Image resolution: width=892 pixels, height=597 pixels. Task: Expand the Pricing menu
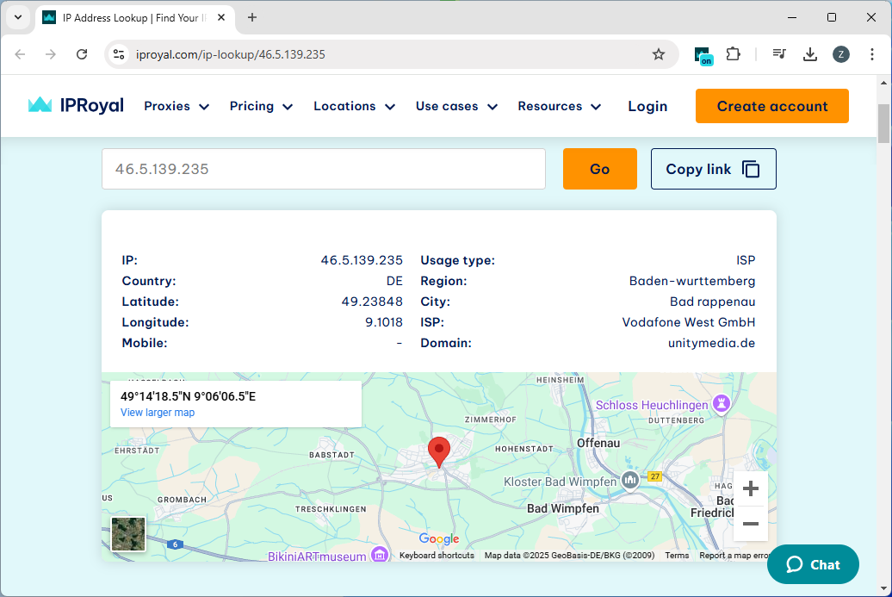[x=261, y=106]
